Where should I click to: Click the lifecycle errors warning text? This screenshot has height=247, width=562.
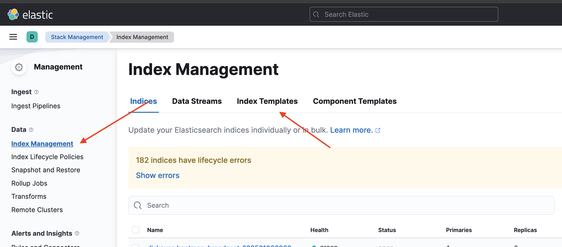pyautogui.click(x=193, y=160)
